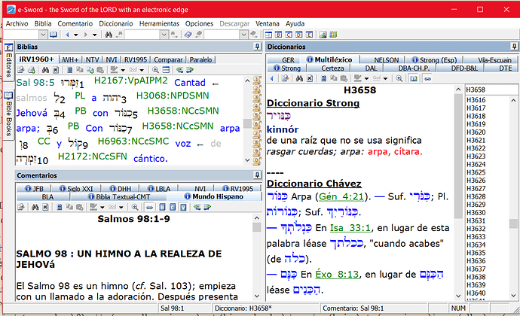This screenshot has width=520, height=316.
Task: Pin the Comentarios panel
Action: point(257,175)
